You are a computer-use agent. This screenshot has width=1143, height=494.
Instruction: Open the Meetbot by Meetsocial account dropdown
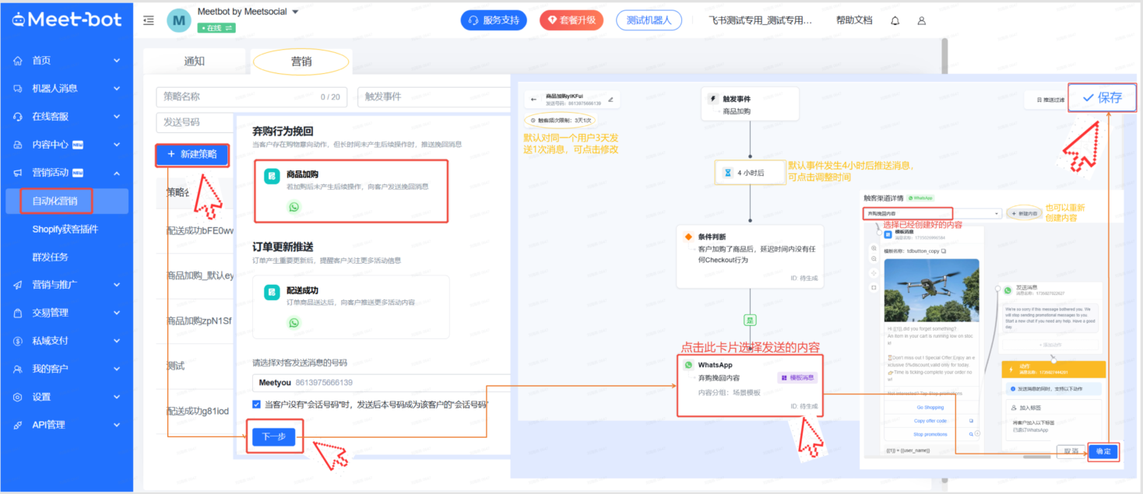(x=295, y=12)
